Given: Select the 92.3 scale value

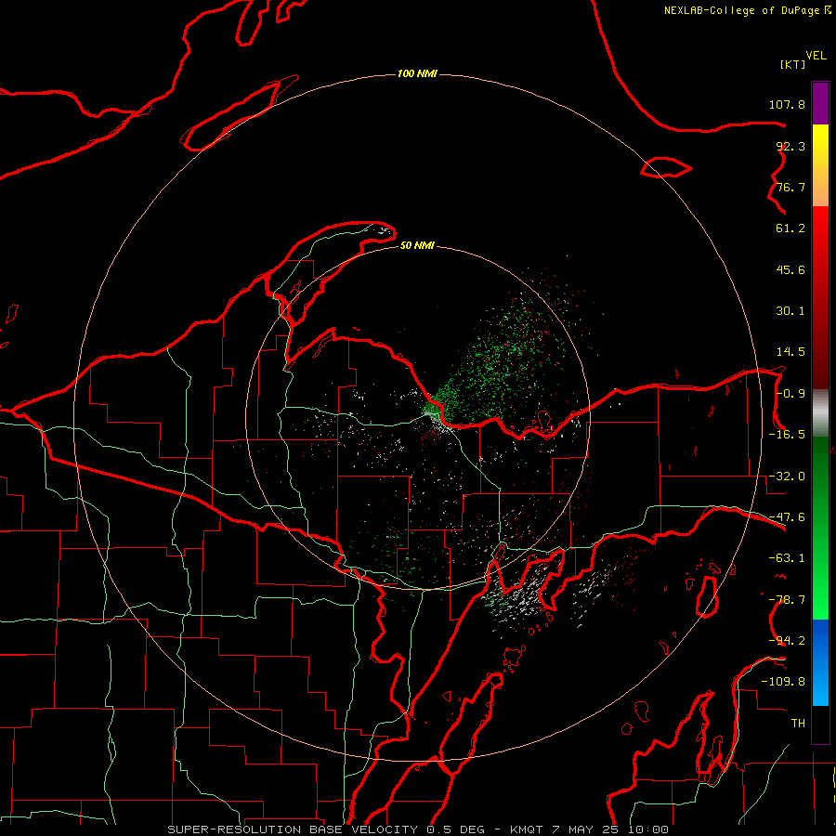Looking at the screenshot, I should pyautogui.click(x=790, y=146).
